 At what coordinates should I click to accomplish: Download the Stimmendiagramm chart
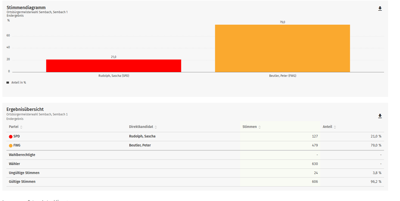tap(380, 9)
